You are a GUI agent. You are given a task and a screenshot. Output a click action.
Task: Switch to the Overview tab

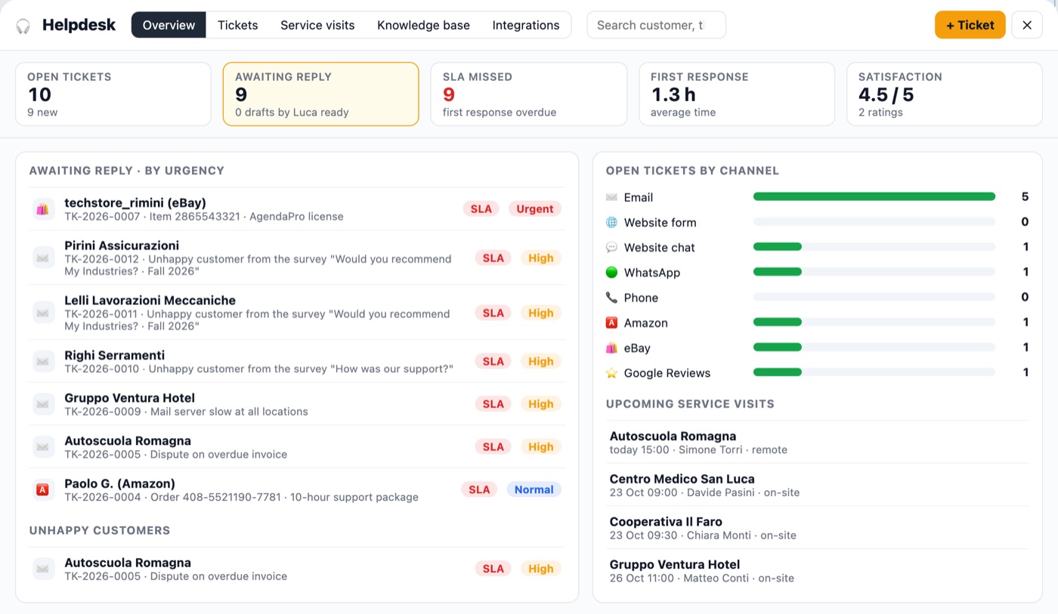tap(169, 25)
